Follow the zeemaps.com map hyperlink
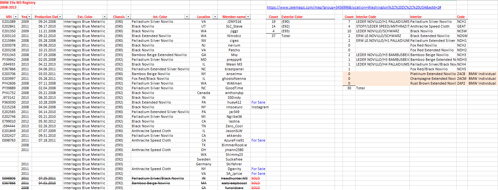498x190 pixels. [x=354, y=7]
